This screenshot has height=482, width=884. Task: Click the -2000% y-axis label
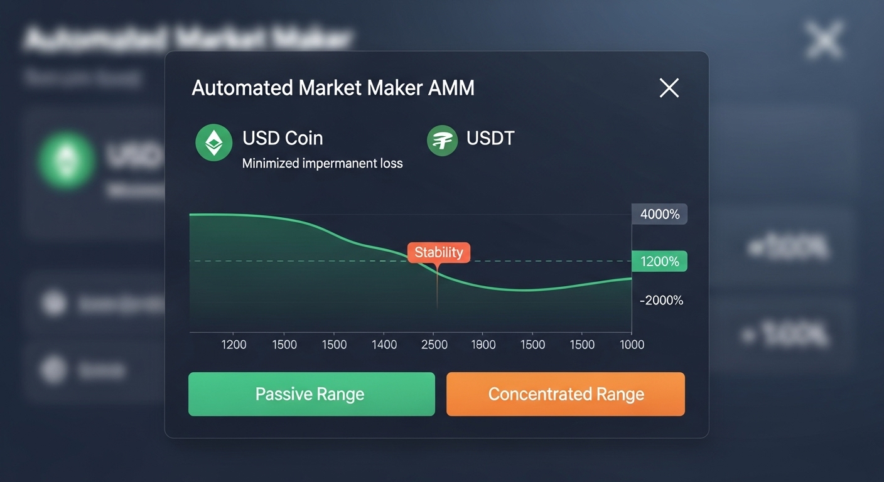(x=661, y=301)
